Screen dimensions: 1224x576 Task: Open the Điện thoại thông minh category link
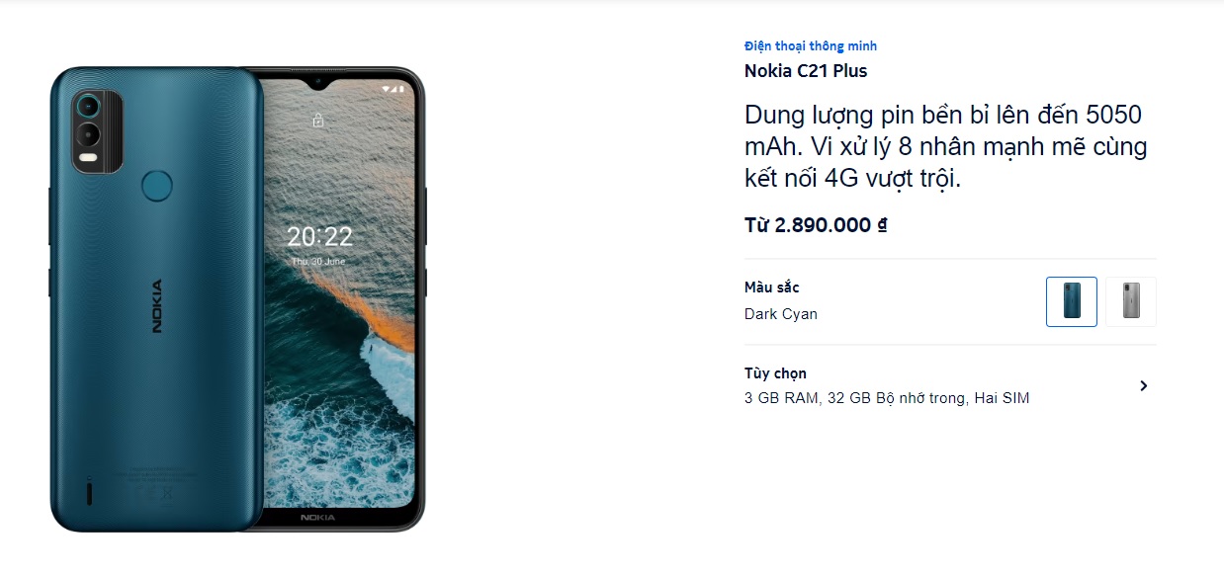click(x=811, y=45)
